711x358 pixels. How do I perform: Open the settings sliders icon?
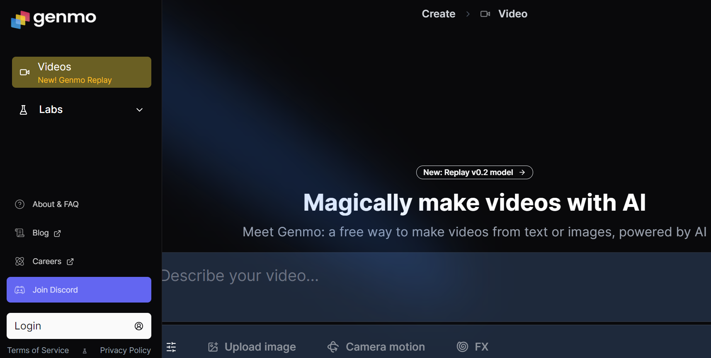tap(171, 347)
